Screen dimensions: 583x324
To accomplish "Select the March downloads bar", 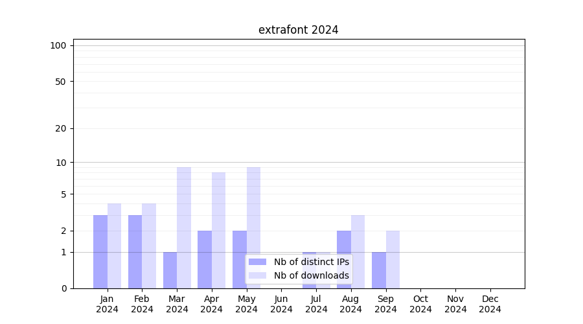I will click(x=184, y=227).
